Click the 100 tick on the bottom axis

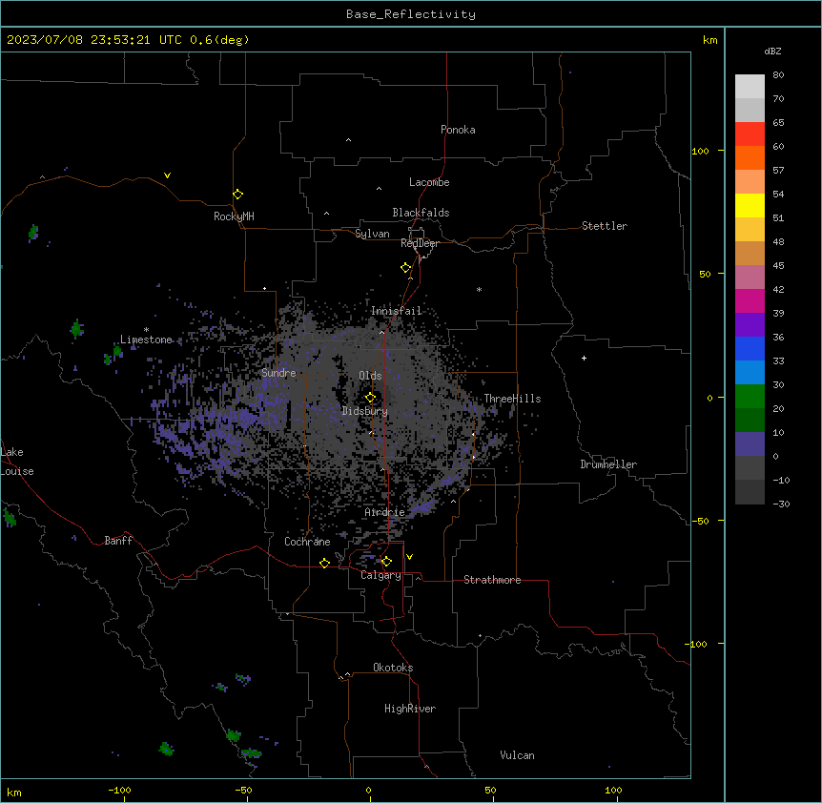pyautogui.click(x=614, y=791)
